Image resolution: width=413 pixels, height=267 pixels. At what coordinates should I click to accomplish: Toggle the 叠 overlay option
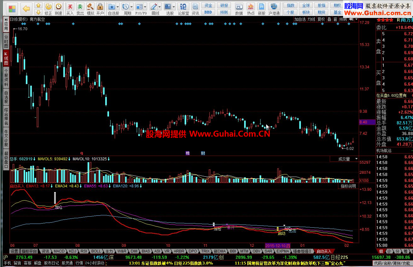click(329, 19)
